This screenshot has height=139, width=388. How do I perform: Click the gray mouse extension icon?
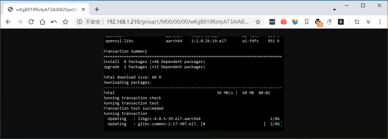329,22
